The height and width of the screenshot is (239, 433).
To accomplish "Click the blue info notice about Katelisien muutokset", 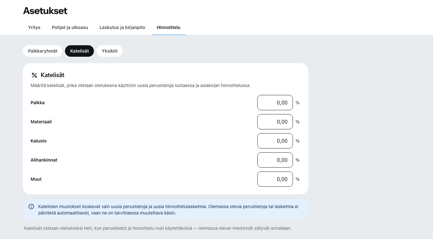I will [166, 210].
